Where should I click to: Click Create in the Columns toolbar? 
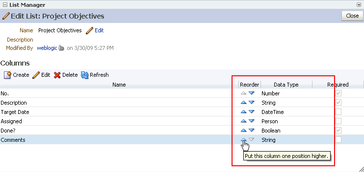[17, 75]
